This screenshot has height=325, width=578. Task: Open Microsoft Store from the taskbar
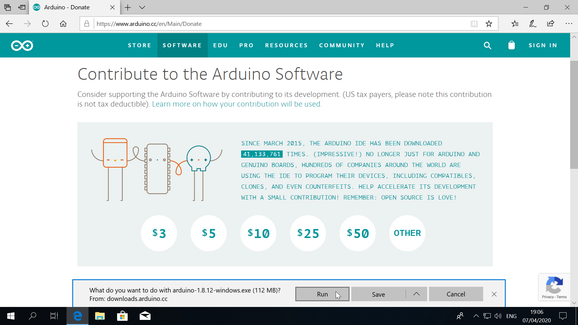(122, 316)
